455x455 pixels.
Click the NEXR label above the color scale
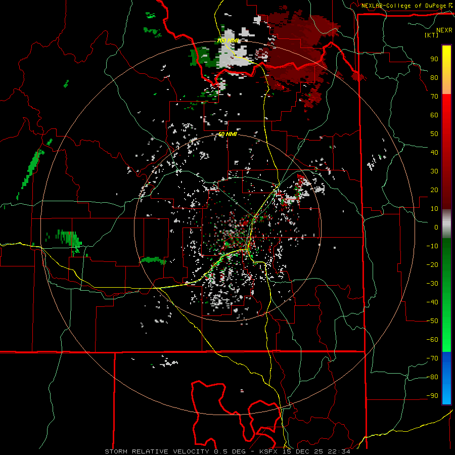pyautogui.click(x=444, y=30)
